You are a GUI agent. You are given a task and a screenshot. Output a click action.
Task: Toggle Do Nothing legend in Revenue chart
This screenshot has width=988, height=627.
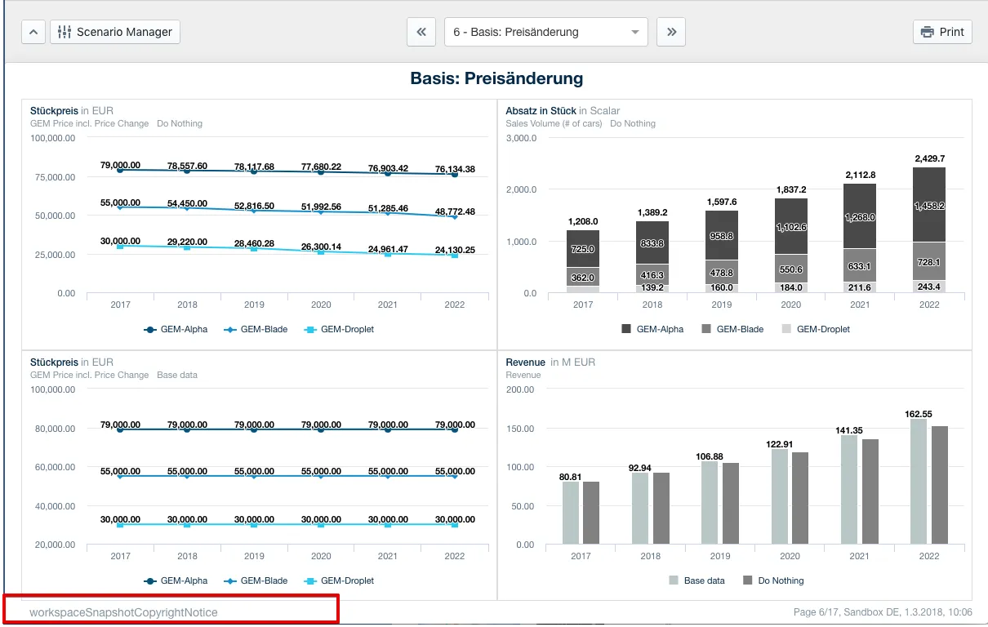[773, 580]
